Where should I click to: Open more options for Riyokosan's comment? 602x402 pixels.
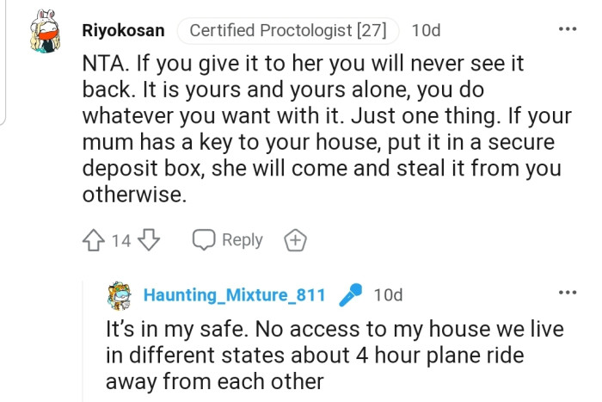click(x=568, y=29)
